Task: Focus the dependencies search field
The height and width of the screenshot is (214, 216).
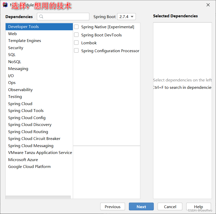Action: click(63, 17)
